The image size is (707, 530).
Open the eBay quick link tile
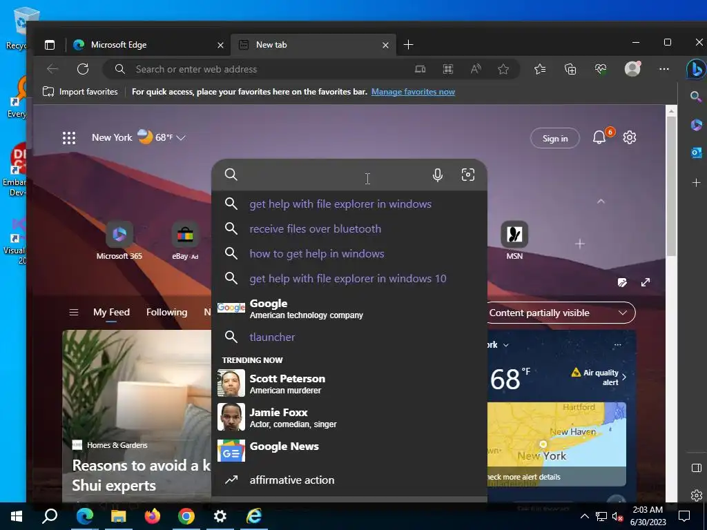tap(185, 240)
